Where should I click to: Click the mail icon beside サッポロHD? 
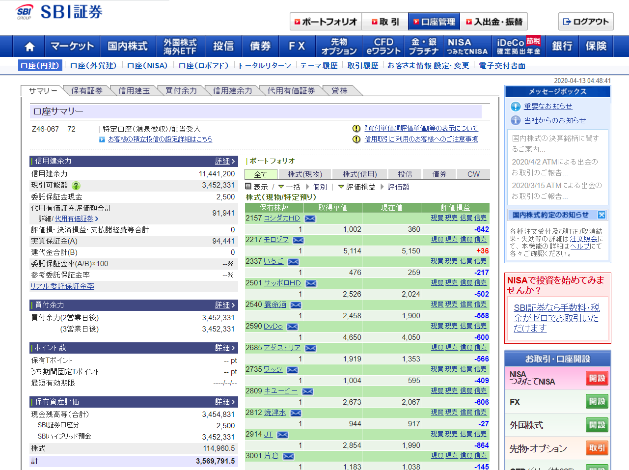(x=311, y=283)
